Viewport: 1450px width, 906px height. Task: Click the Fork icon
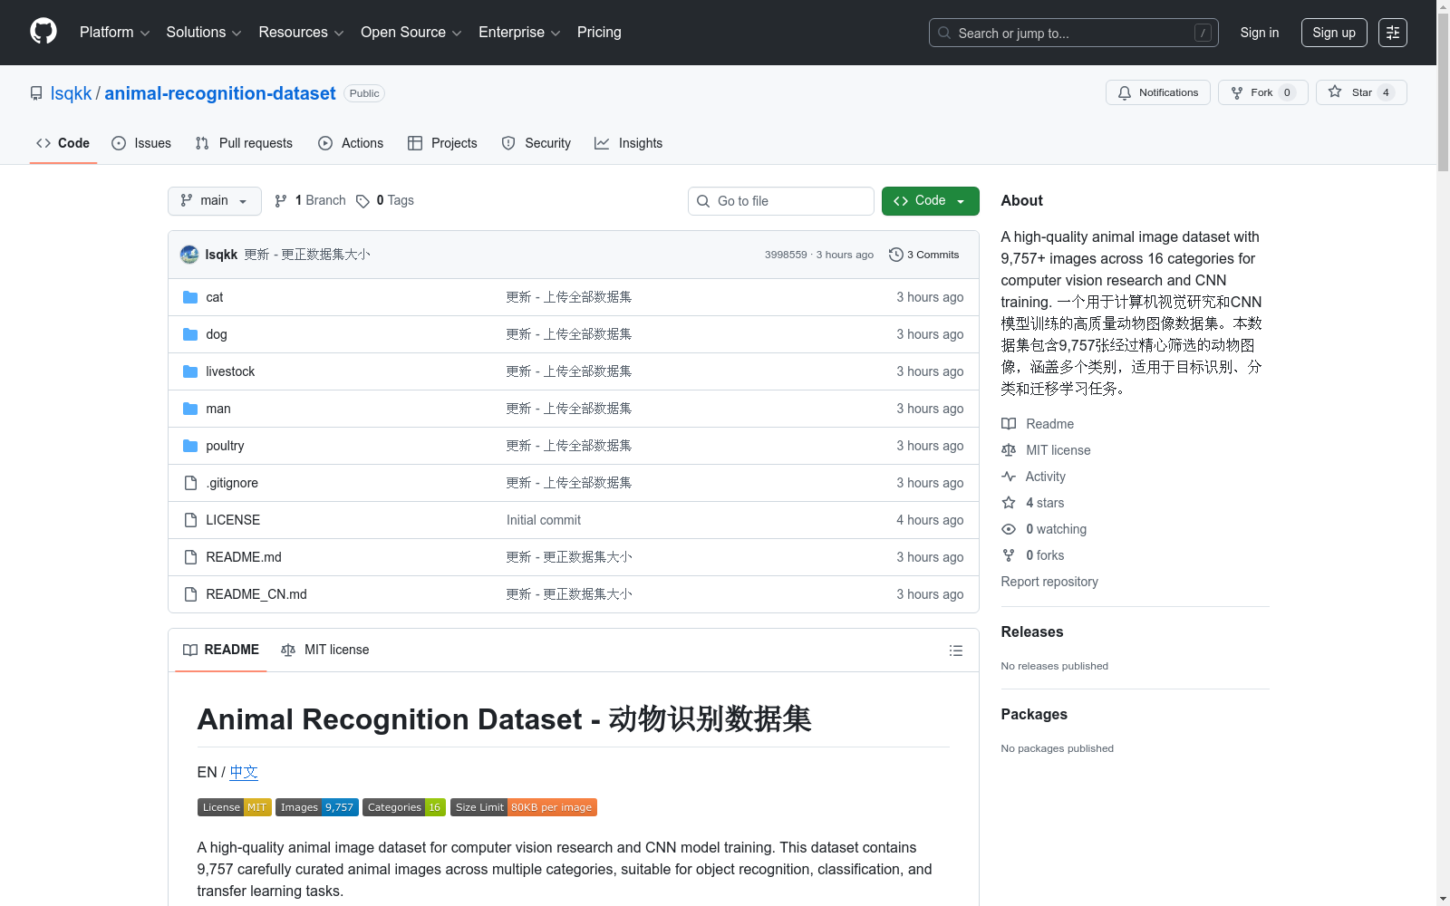tap(1237, 92)
